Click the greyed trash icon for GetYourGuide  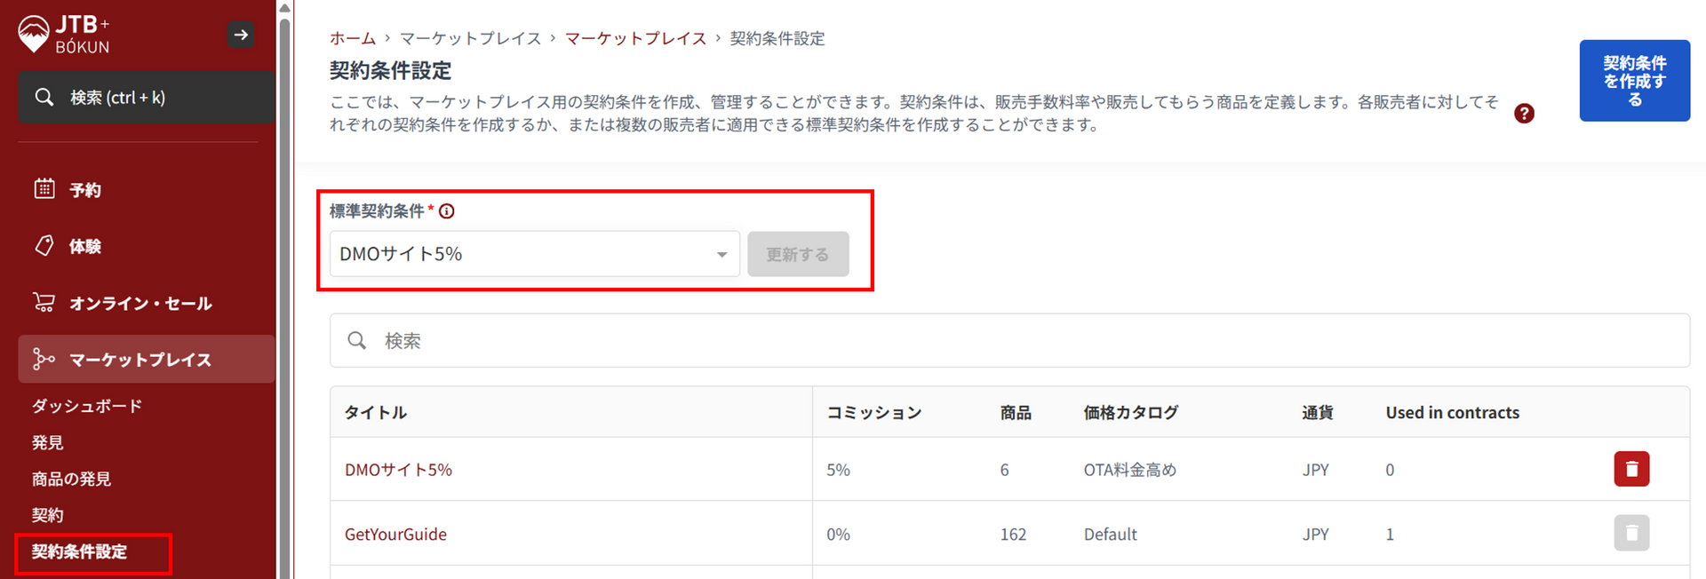(1631, 534)
